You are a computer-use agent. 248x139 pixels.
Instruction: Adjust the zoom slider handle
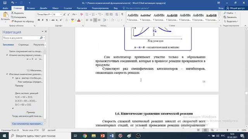[227, 130]
